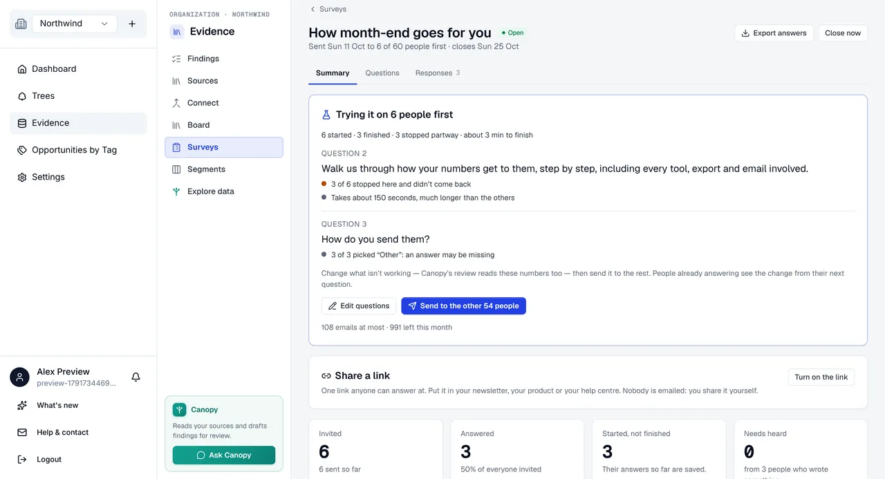Screen dimensions: 885x479
Task: Click the Help & contact envelope icon
Action: tap(22, 433)
